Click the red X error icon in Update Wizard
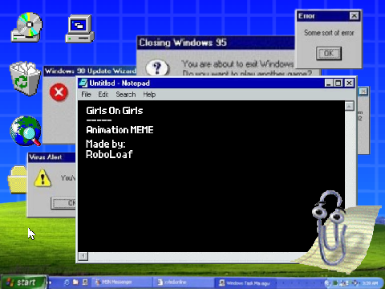Image resolution: width=385 pixels, height=289 pixels. point(59,92)
